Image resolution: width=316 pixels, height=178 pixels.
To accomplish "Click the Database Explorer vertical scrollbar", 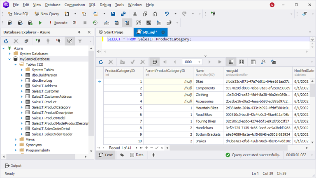I will (91, 94).
